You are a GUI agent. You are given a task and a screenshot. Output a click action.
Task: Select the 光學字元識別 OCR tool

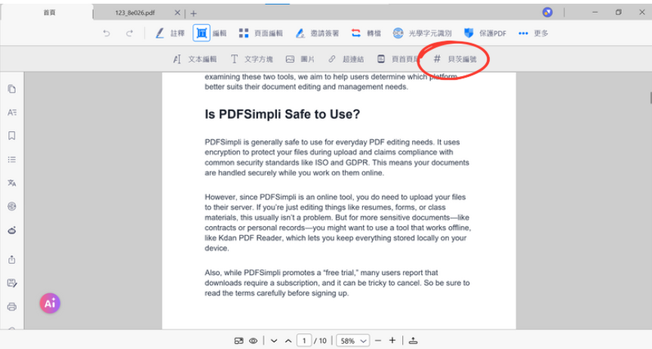tap(422, 33)
